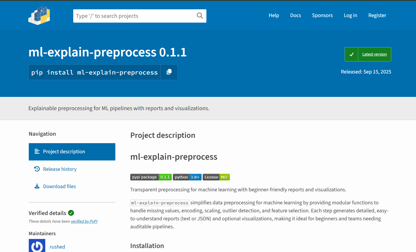
Task: Click the pypi package 0.1.1 badge
Action: [x=151, y=177]
